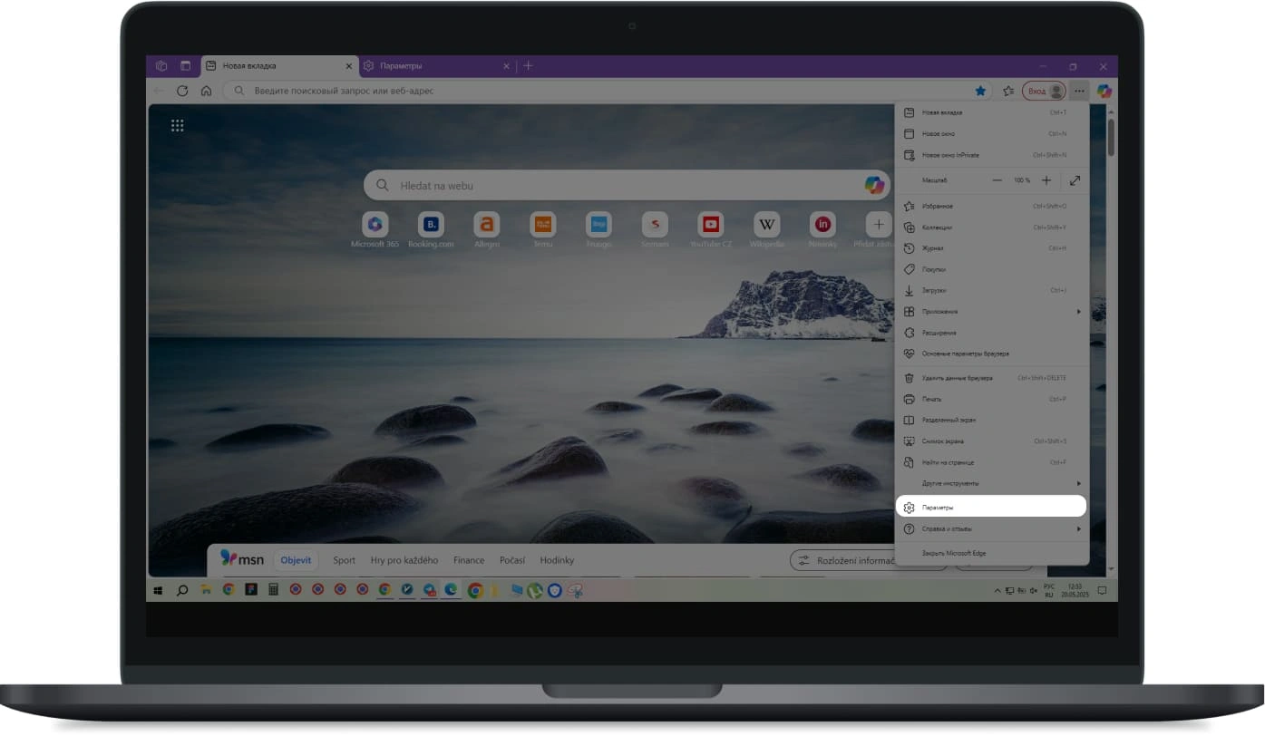The width and height of the screenshot is (1265, 736).
Task: Choose Найти на странице entry
Action: (x=990, y=462)
